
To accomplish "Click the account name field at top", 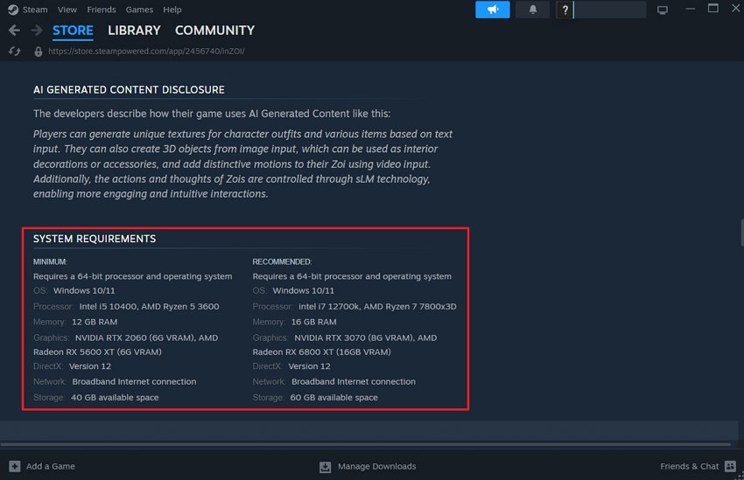I will [x=610, y=10].
